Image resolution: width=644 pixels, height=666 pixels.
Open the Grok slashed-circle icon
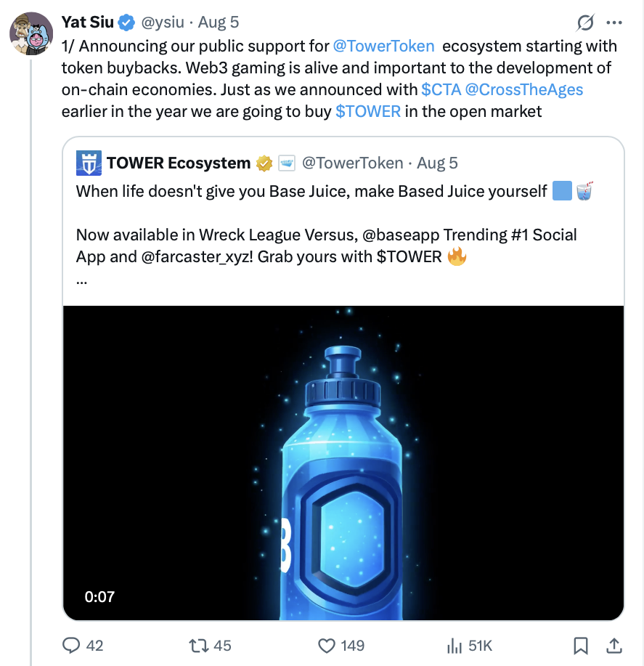pyautogui.click(x=585, y=23)
